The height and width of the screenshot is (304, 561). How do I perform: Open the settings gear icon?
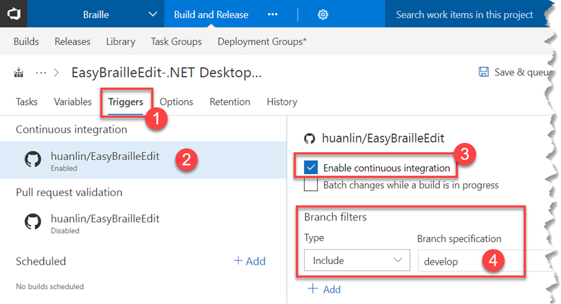point(323,14)
